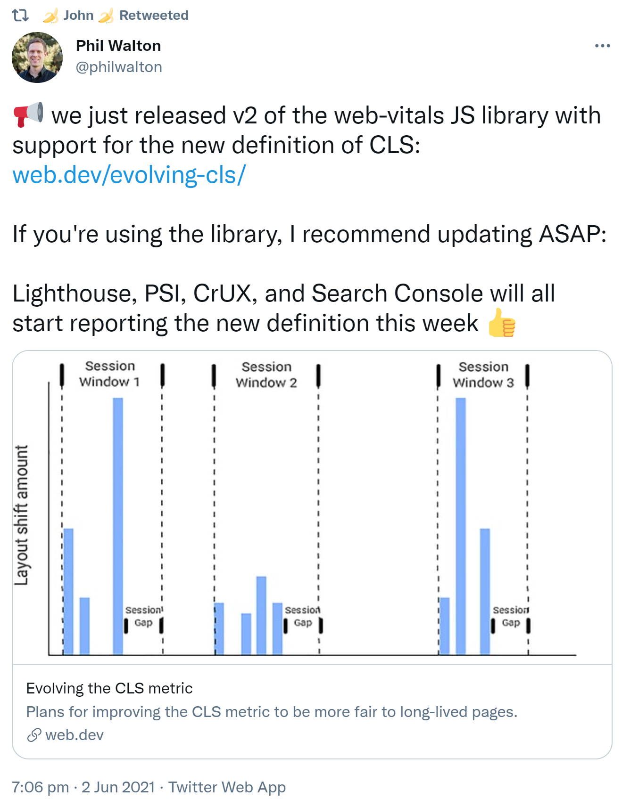Click the megaphone emoji in the tweet
This screenshot has height=807, width=622.
28,115
